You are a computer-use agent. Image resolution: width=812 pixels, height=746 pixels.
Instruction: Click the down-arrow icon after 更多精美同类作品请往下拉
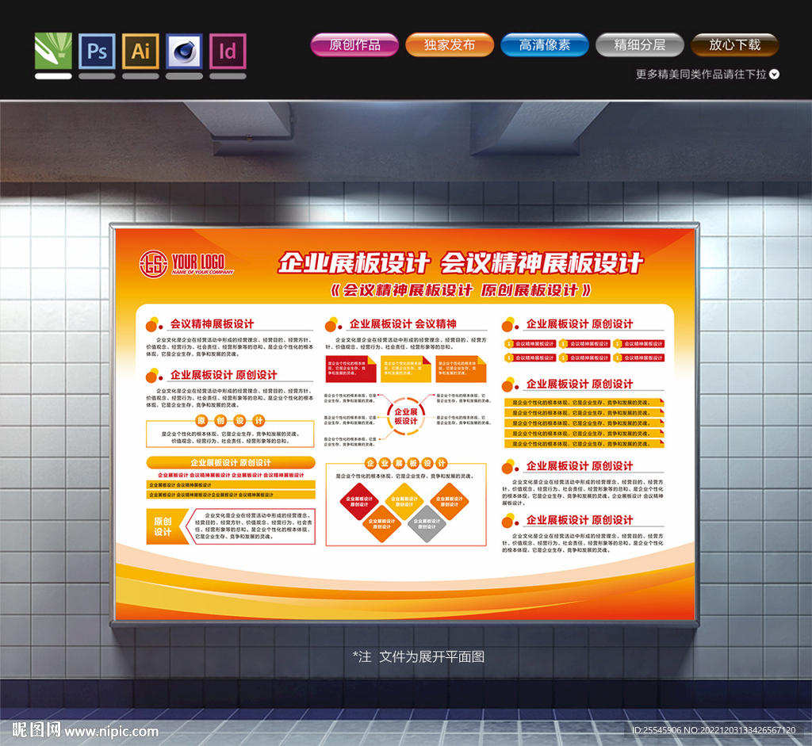774,75
